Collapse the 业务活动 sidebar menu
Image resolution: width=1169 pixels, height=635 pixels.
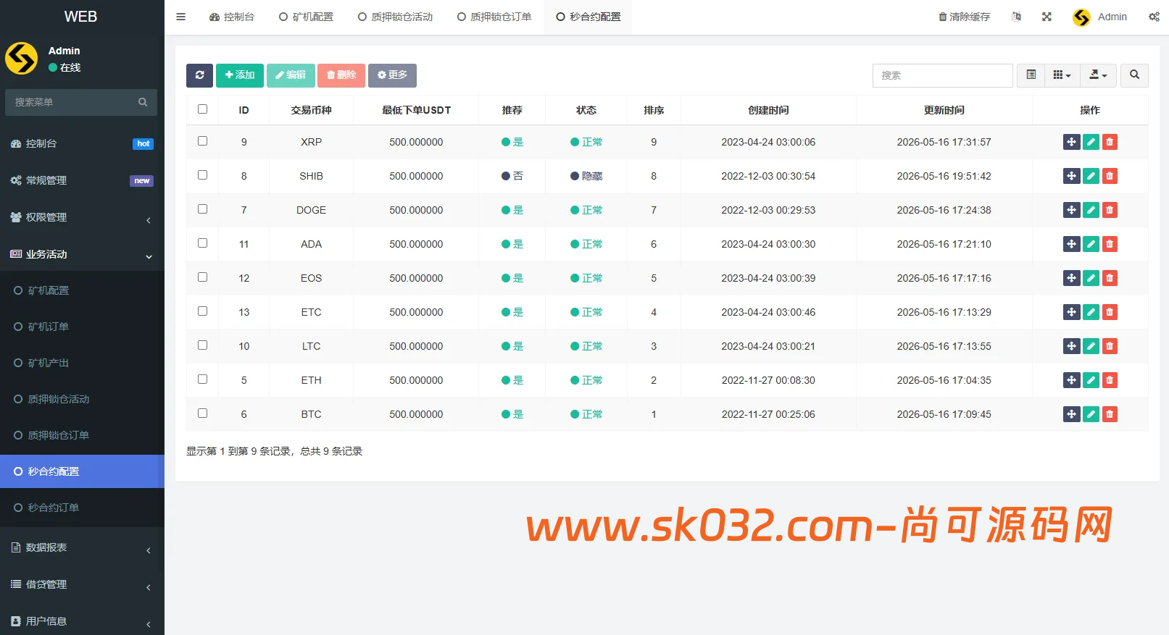[82, 254]
